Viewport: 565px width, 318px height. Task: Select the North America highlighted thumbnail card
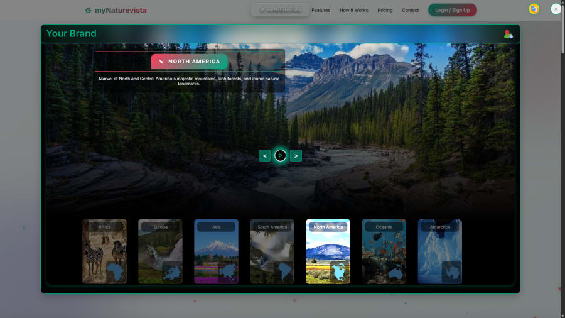[328, 251]
